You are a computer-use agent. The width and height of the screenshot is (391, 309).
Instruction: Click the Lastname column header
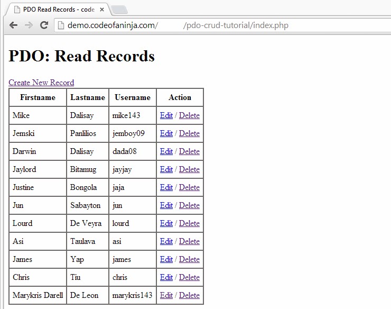88,97
